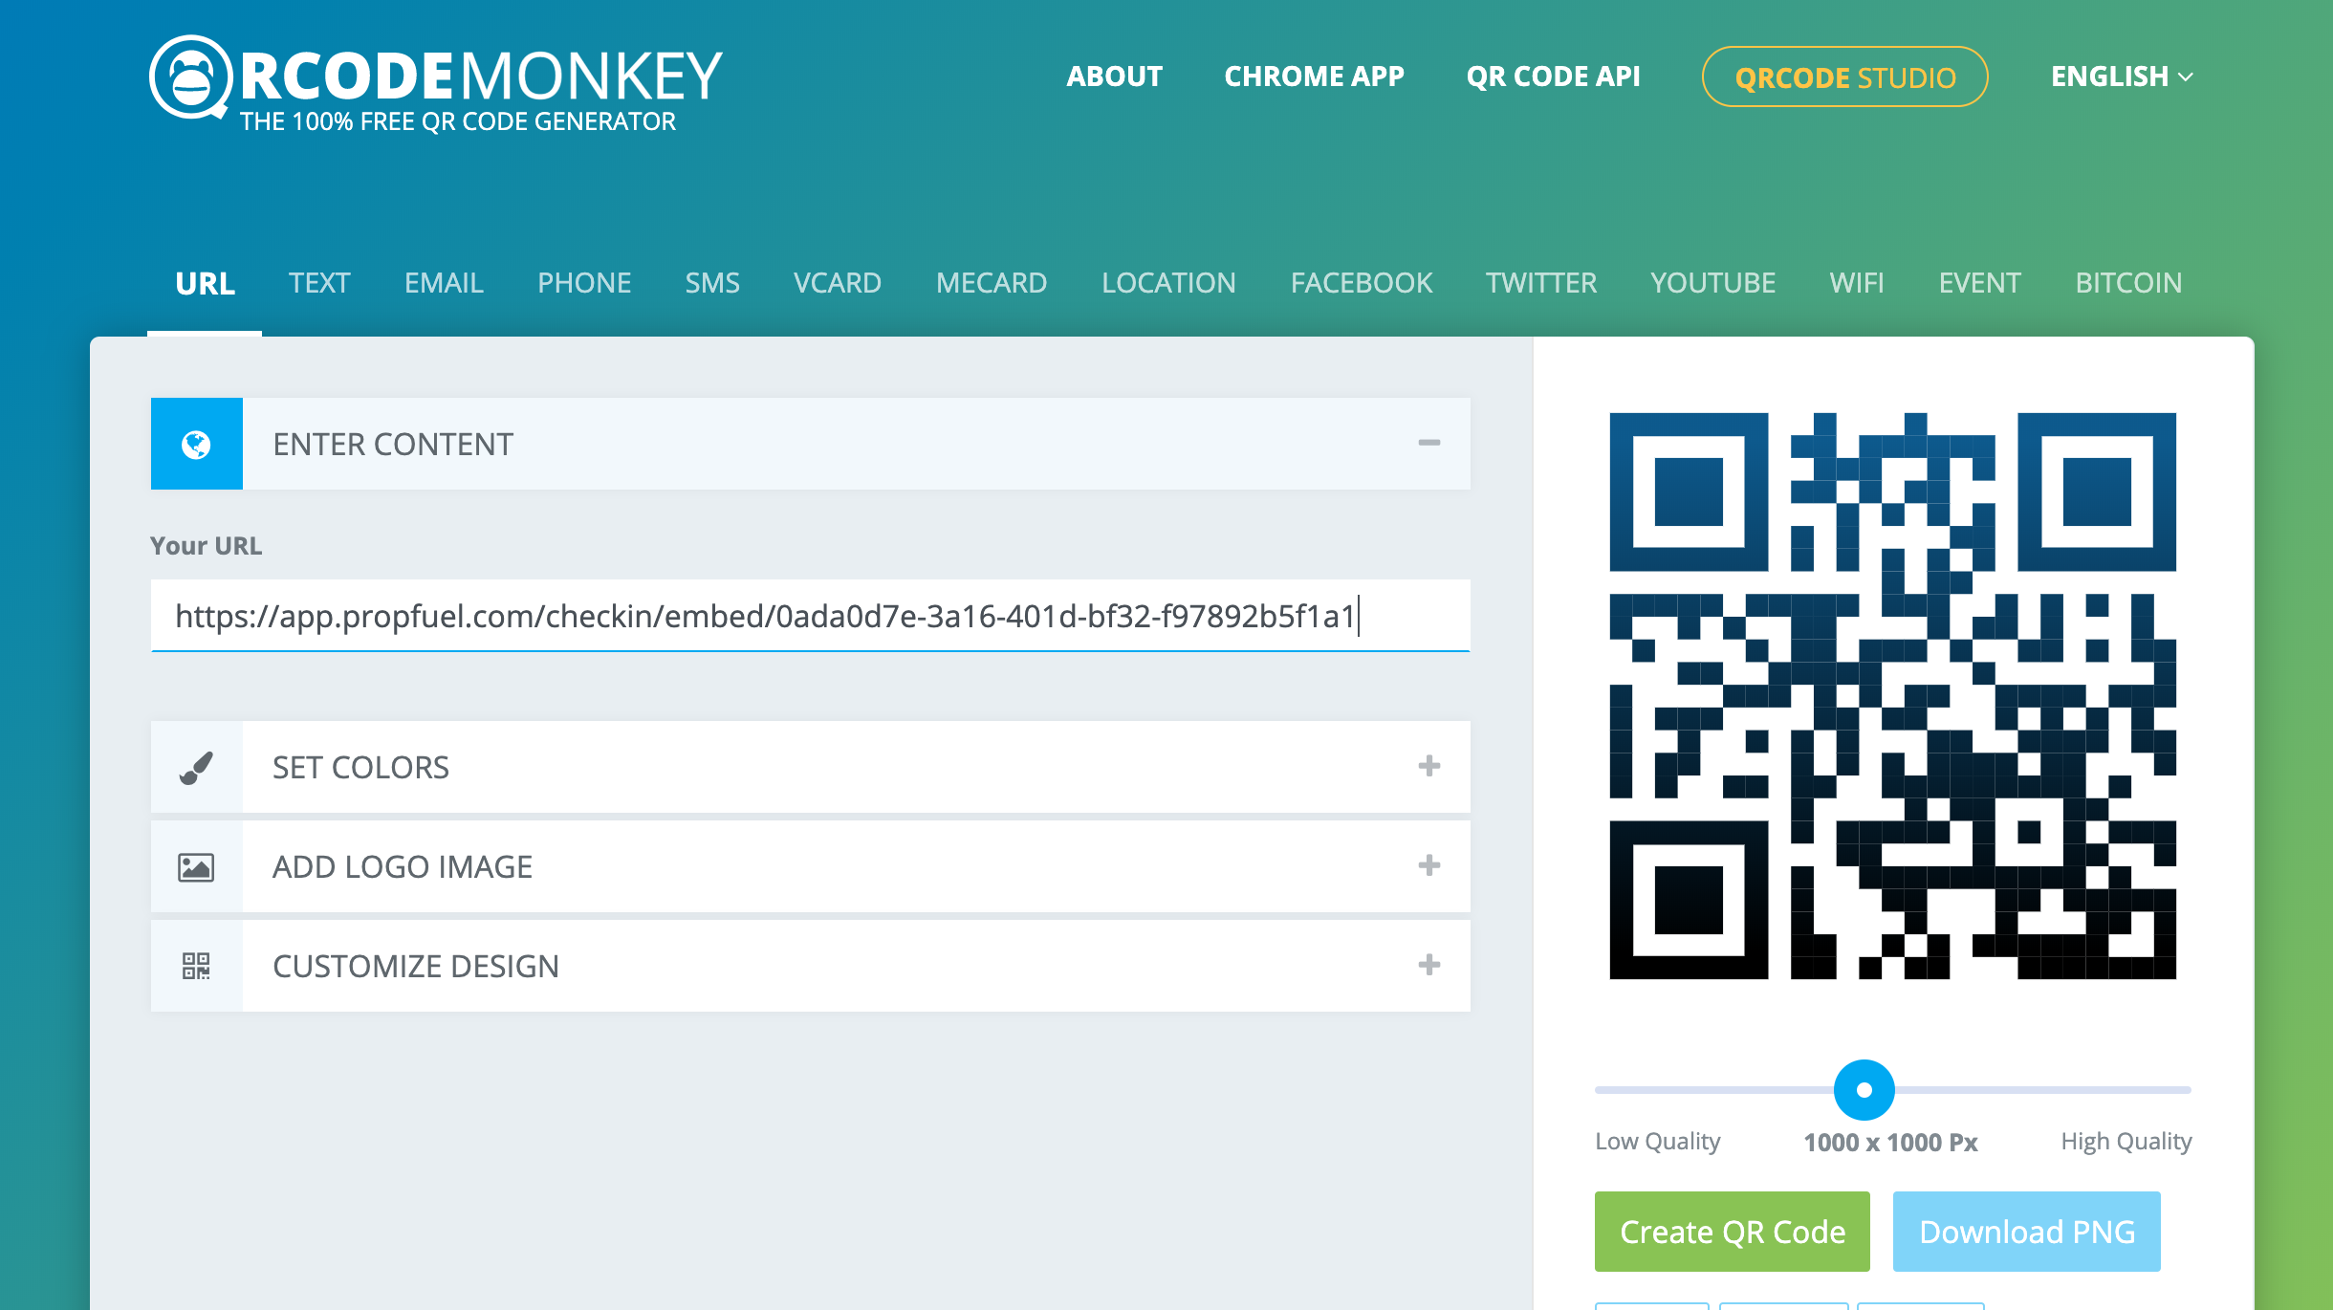The height and width of the screenshot is (1310, 2333).
Task: Click the generated QR code preview
Action: coord(1893,696)
